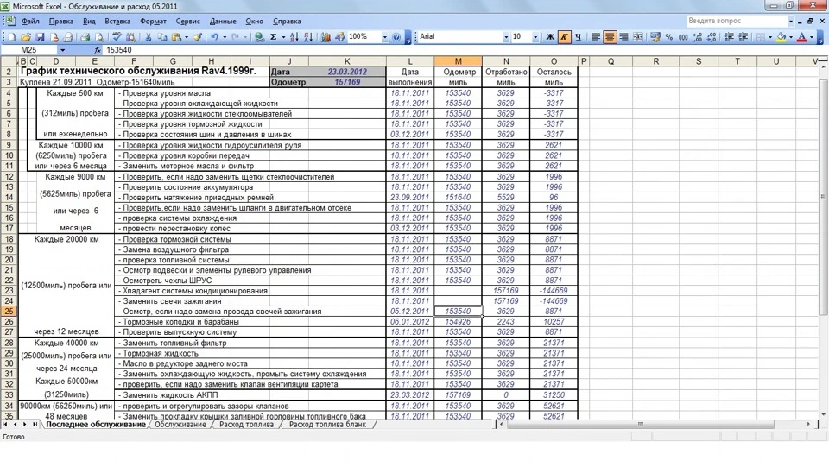
Task: Apply yellow Fill Color bucket
Action: tap(782, 37)
